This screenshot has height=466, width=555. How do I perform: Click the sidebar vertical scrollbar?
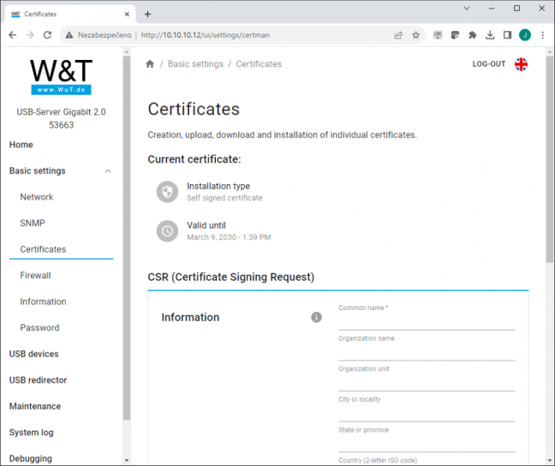pos(127,238)
